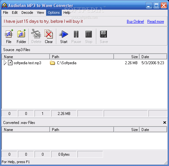Screen dimensions: 169x166
Task: Click the converted files Date column header
Action: pyautogui.click(x=153, y=129)
